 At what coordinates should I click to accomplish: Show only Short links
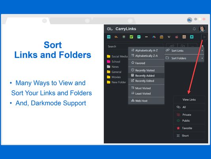click(x=189, y=136)
